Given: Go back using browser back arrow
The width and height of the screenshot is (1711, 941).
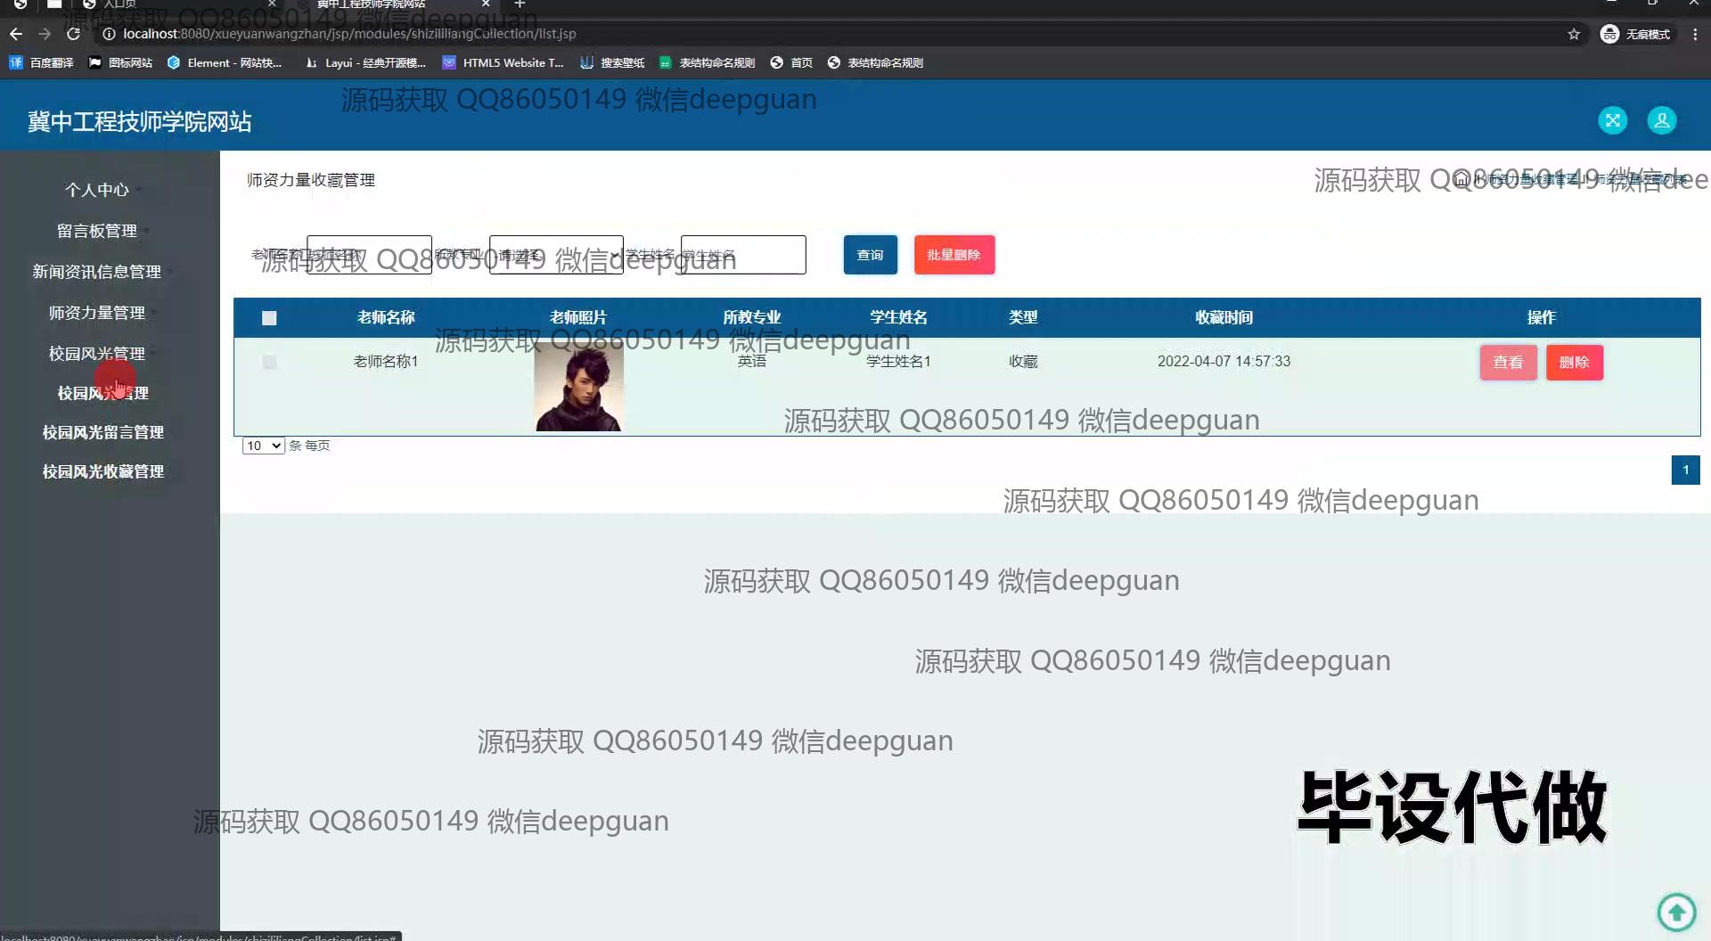Looking at the screenshot, I should pos(16,34).
